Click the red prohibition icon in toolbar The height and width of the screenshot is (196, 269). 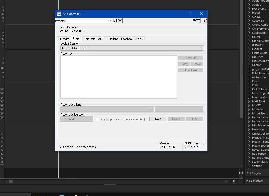tap(205, 21)
